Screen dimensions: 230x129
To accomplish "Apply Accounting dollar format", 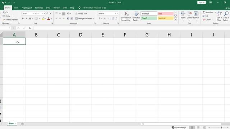I will 99,18.
